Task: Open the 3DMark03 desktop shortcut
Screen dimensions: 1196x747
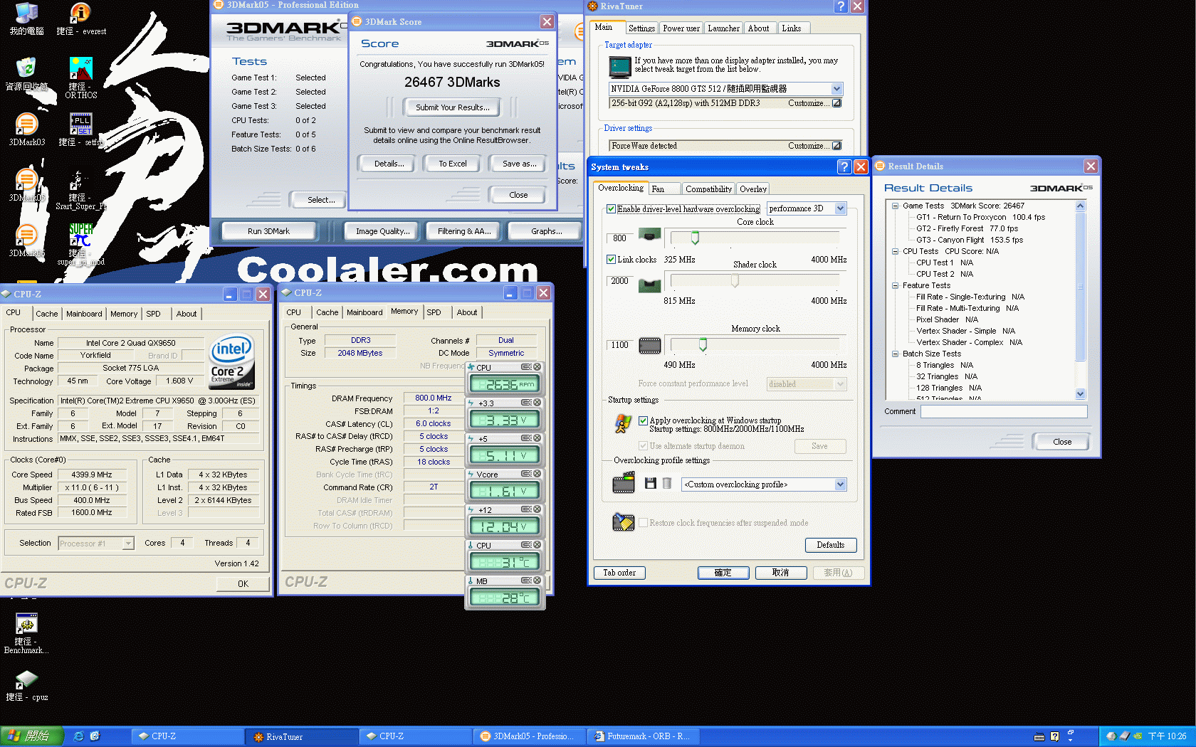Action: [26, 129]
